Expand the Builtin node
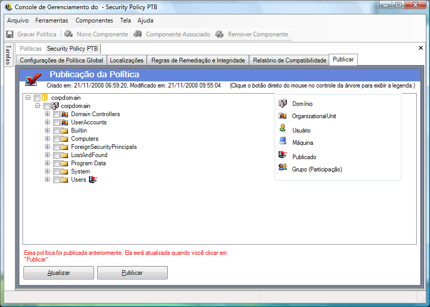The height and width of the screenshot is (307, 430). point(47,130)
